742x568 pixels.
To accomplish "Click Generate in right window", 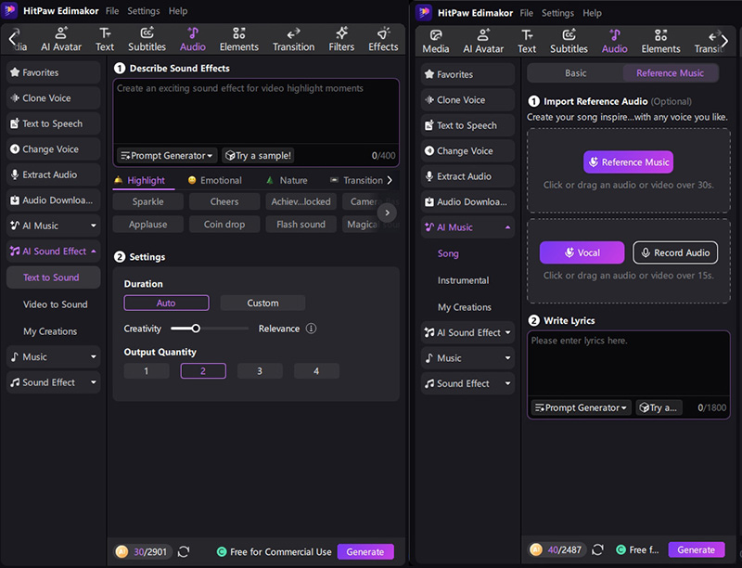I will tap(697, 550).
